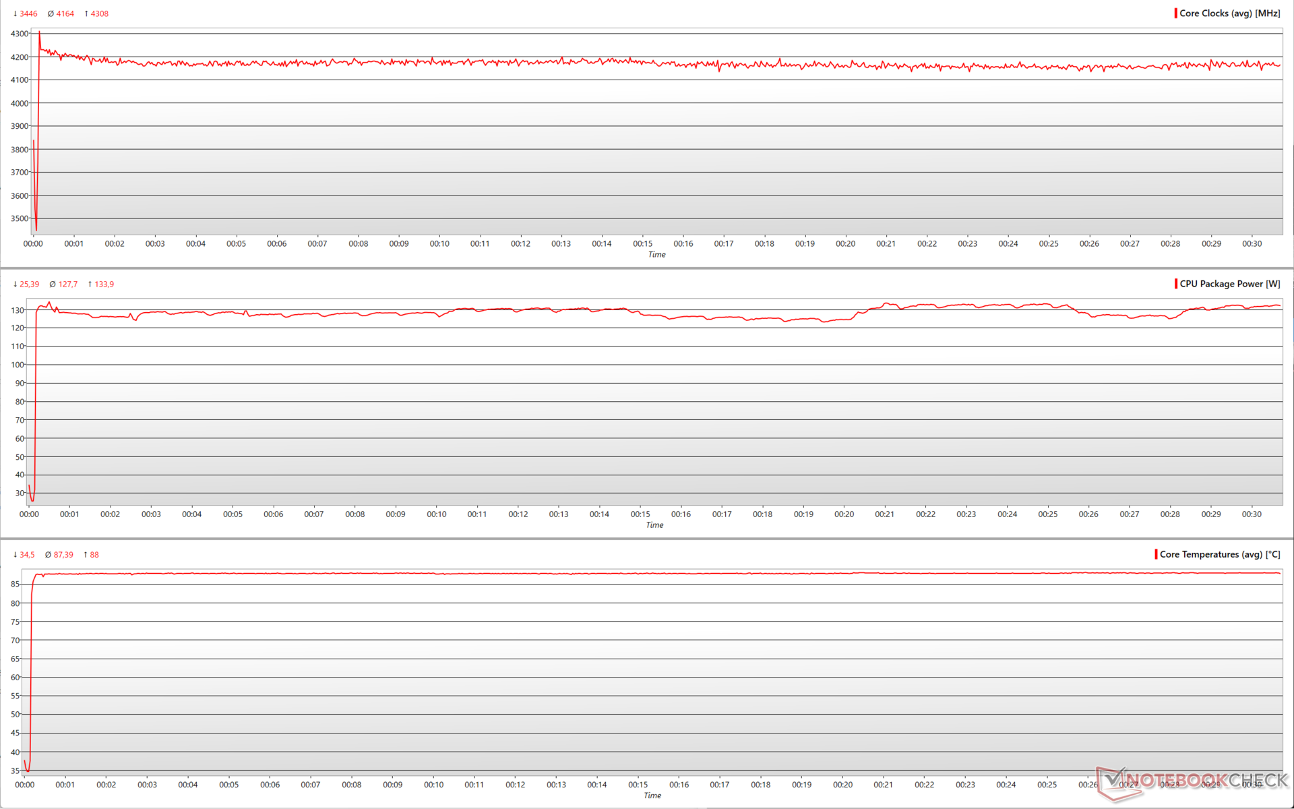Image resolution: width=1294 pixels, height=809 pixels.
Task: Click the 00:10 marker on the temperature time axis
Action: coord(433,784)
